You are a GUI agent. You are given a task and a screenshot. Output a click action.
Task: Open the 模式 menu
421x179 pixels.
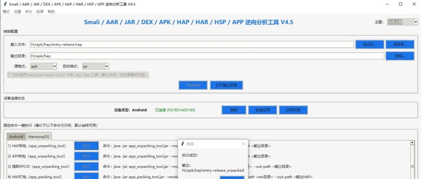click(x=6, y=12)
